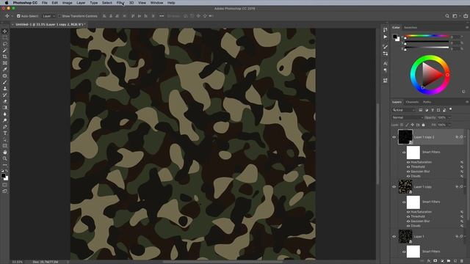Hide Layer 1 copy visibility eye
The image size is (470, 264).
pos(394,187)
